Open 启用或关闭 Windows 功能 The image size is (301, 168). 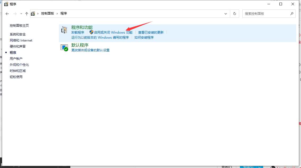(x=113, y=33)
